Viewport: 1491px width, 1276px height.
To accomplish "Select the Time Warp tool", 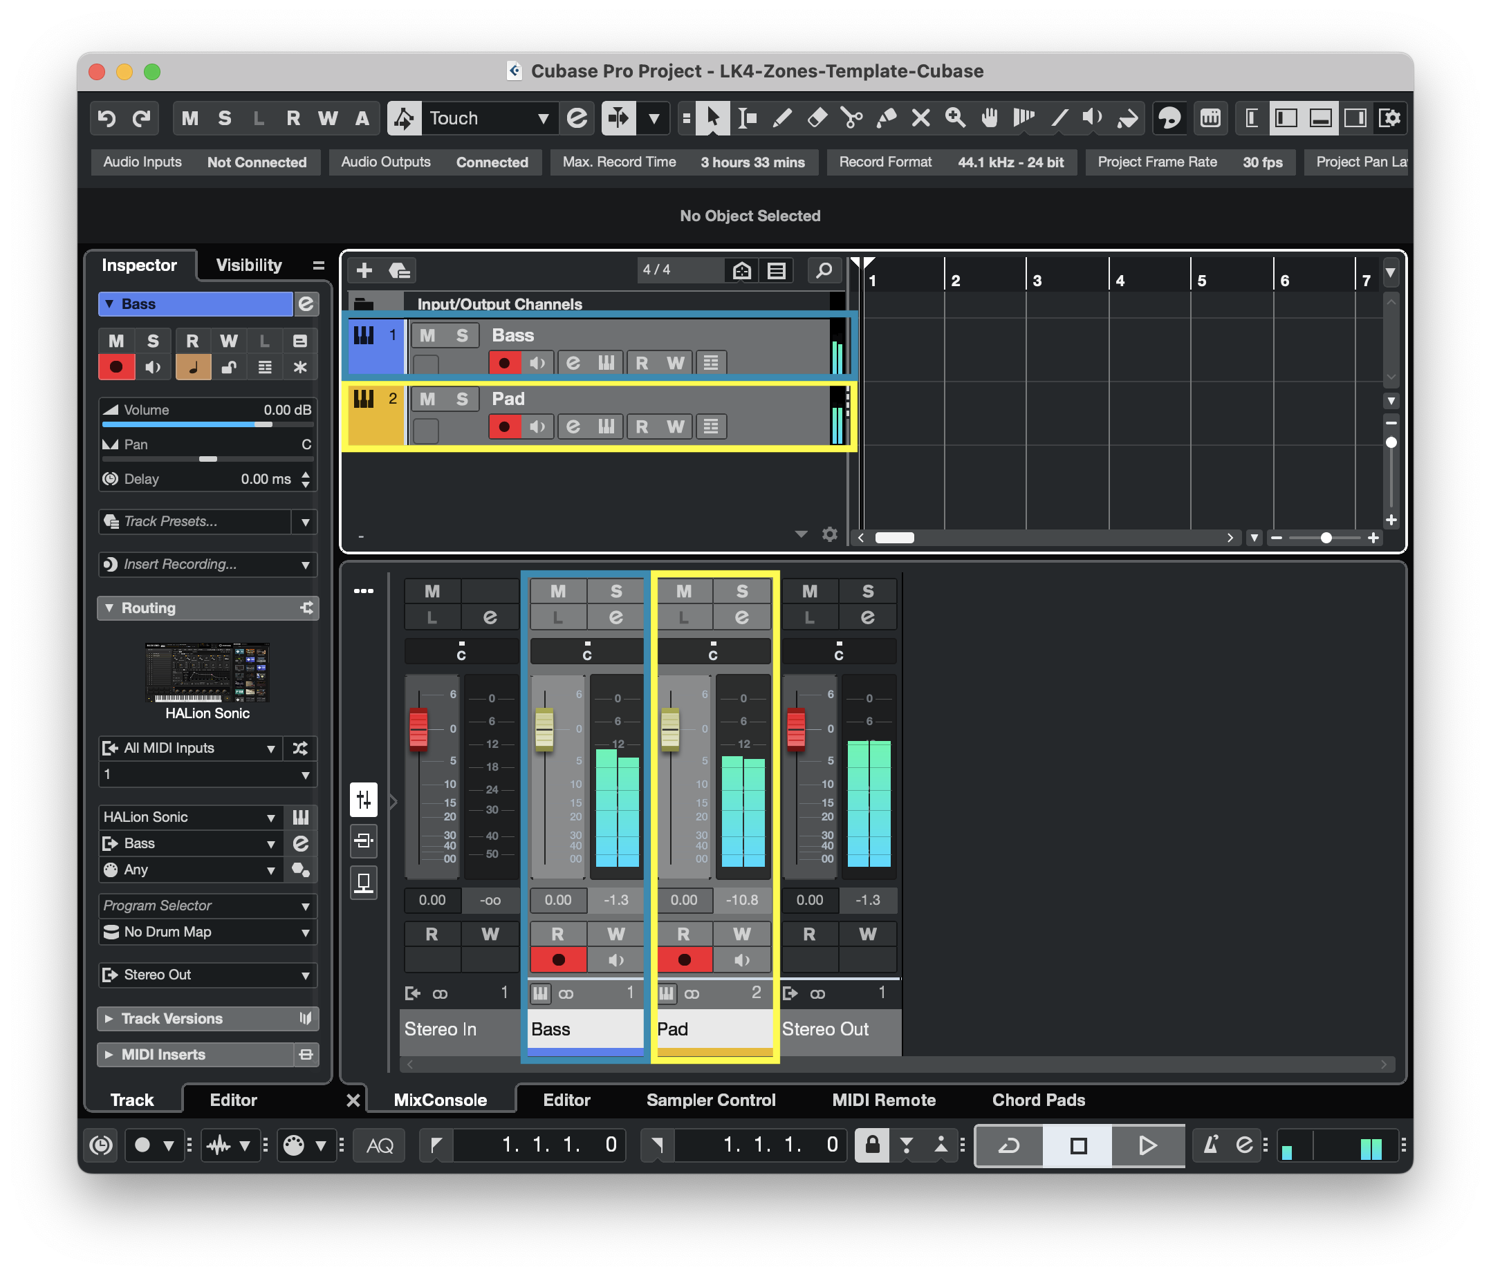I will tap(1024, 118).
